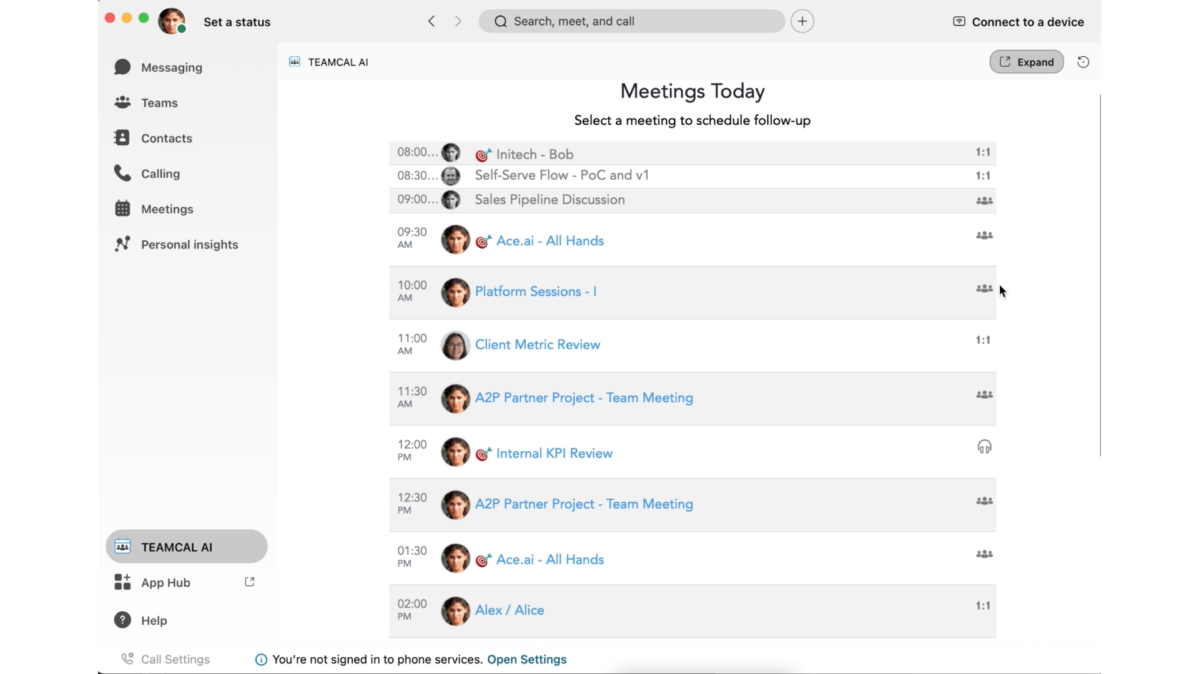1199x674 pixels.
Task: Click the vertical scrollbar of the meetings panel
Action: 1100,275
